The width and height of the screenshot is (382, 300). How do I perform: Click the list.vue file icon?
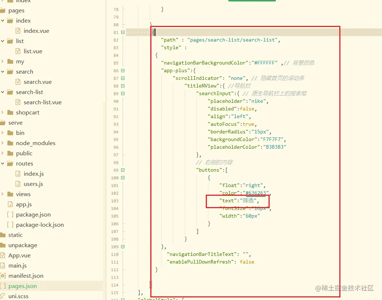[x=18, y=51]
